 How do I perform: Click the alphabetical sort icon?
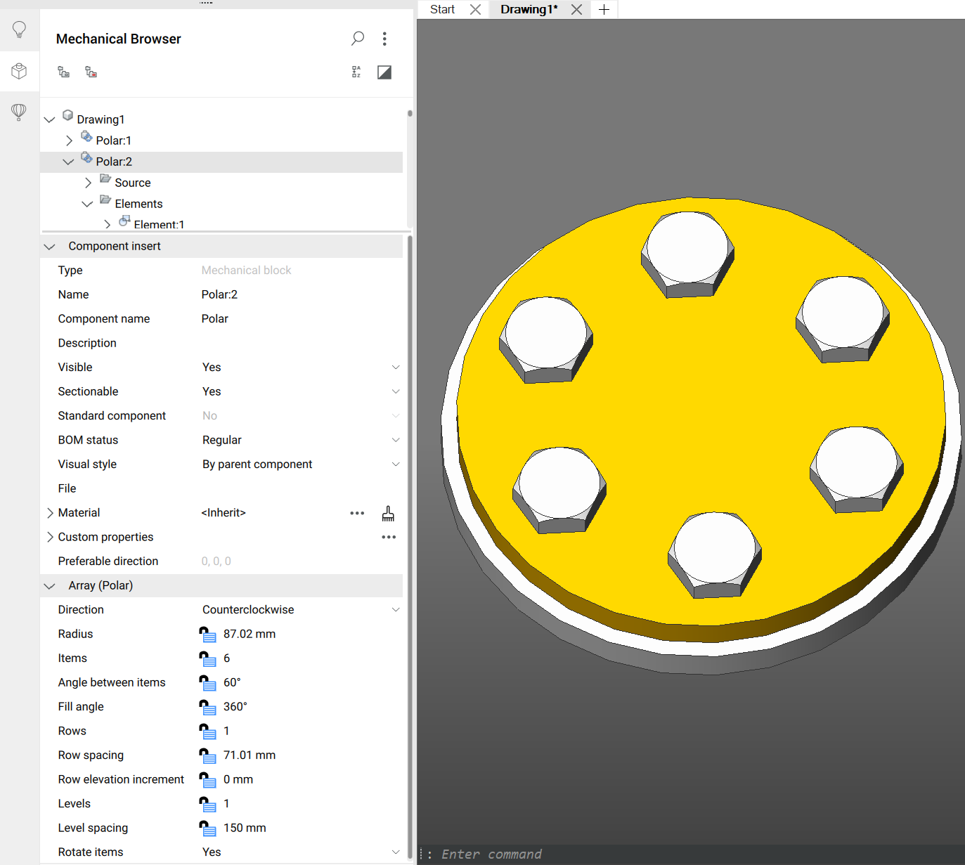[356, 72]
